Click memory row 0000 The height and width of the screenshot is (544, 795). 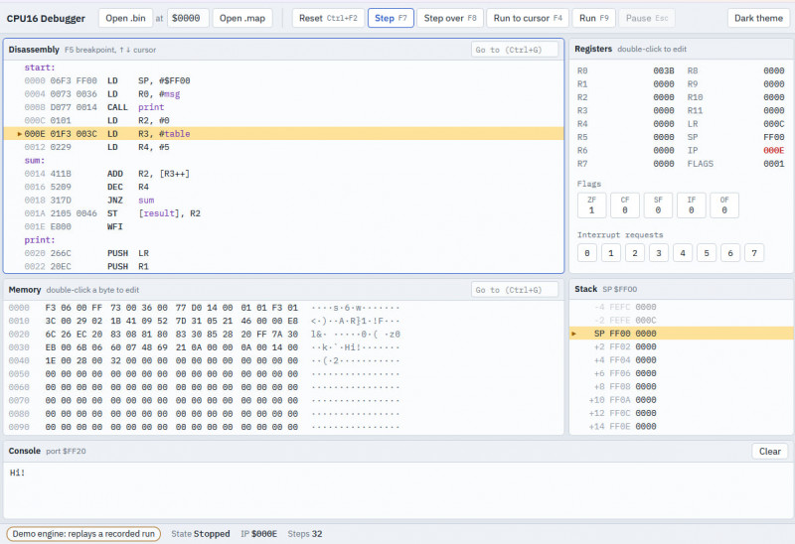point(283,308)
